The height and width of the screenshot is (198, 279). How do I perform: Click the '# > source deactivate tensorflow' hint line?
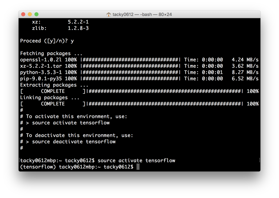[68, 142]
